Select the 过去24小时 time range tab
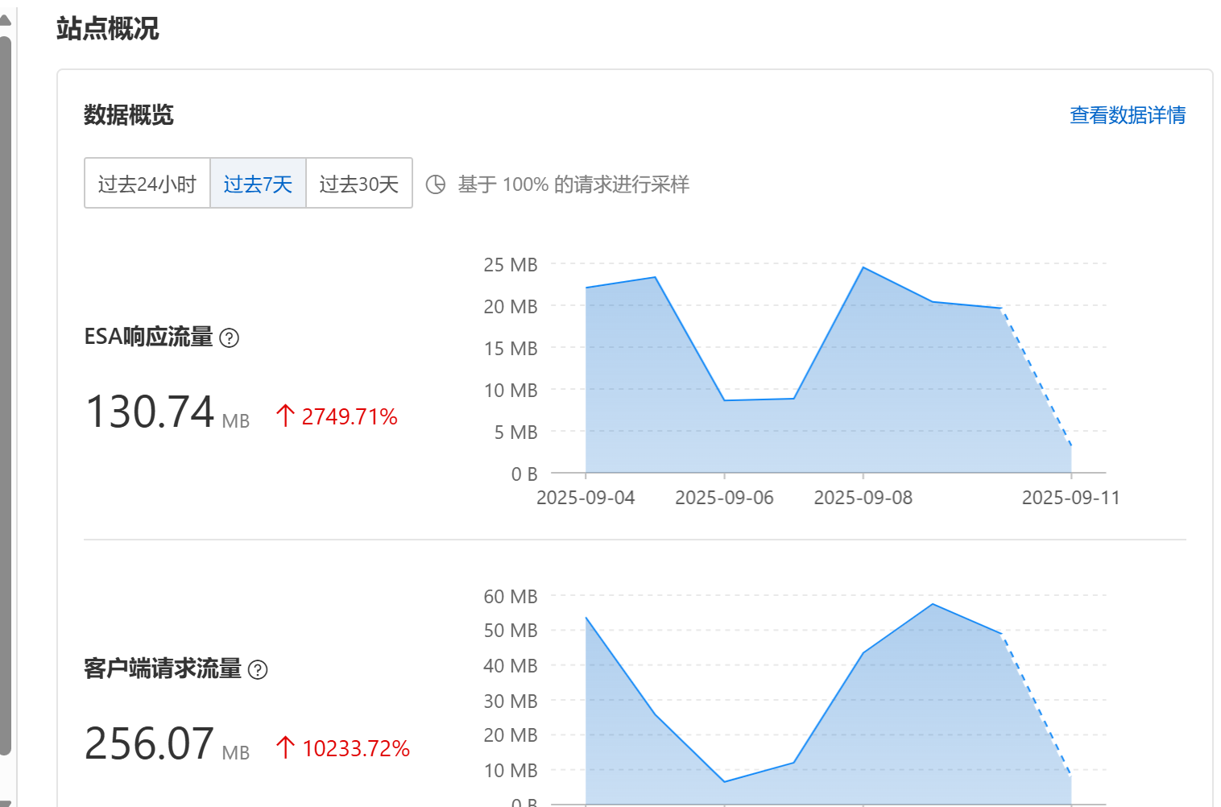 click(147, 184)
